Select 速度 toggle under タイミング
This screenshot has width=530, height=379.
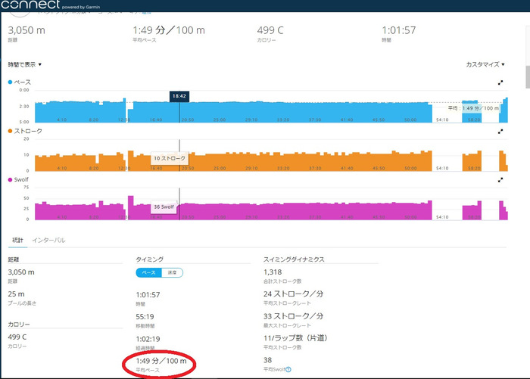[x=172, y=272]
